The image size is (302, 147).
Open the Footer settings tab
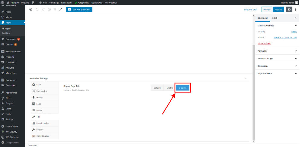coord(45,130)
